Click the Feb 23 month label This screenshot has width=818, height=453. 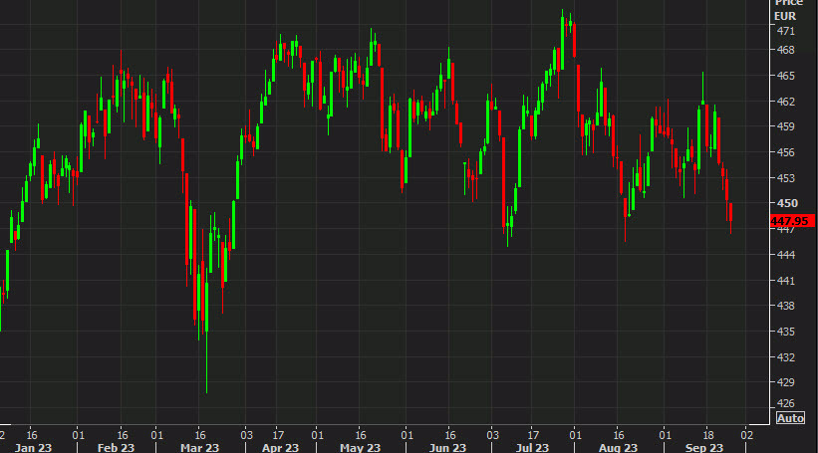[x=116, y=448]
